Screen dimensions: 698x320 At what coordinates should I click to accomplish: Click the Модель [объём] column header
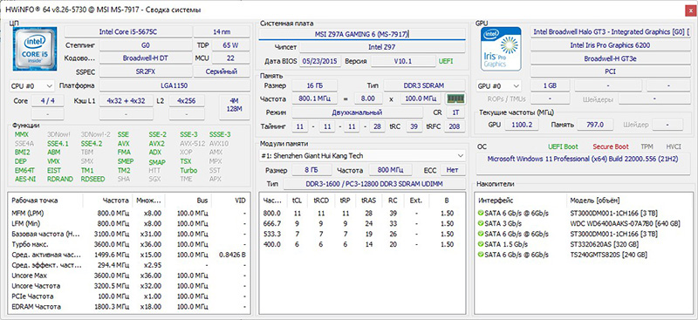(x=629, y=201)
